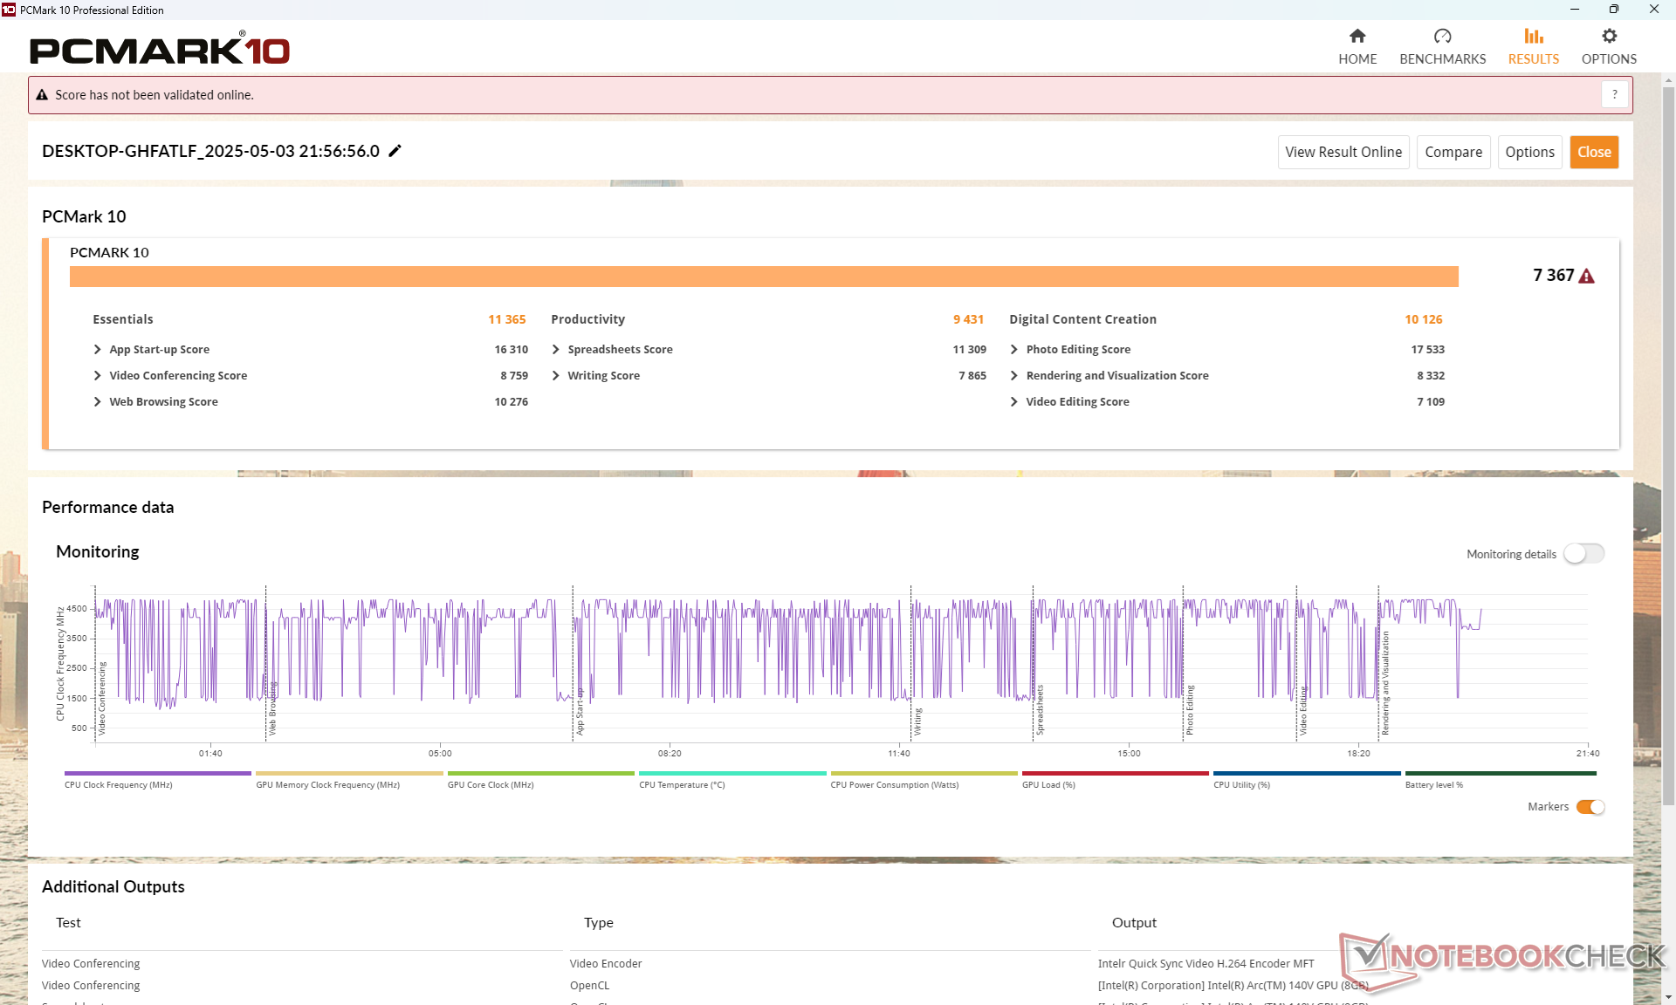
Task: Open the Options gear icon
Action: [x=1609, y=36]
